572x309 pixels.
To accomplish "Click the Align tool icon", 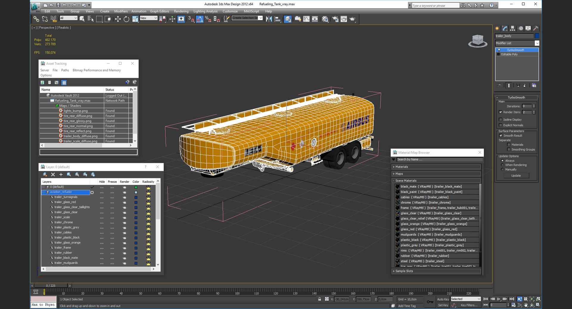I will pos(278,19).
